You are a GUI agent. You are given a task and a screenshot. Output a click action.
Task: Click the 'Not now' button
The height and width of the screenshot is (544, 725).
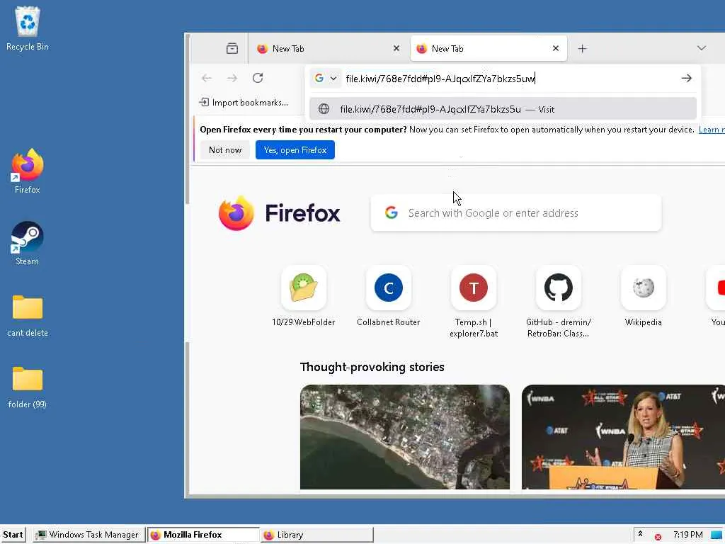pyautogui.click(x=225, y=150)
